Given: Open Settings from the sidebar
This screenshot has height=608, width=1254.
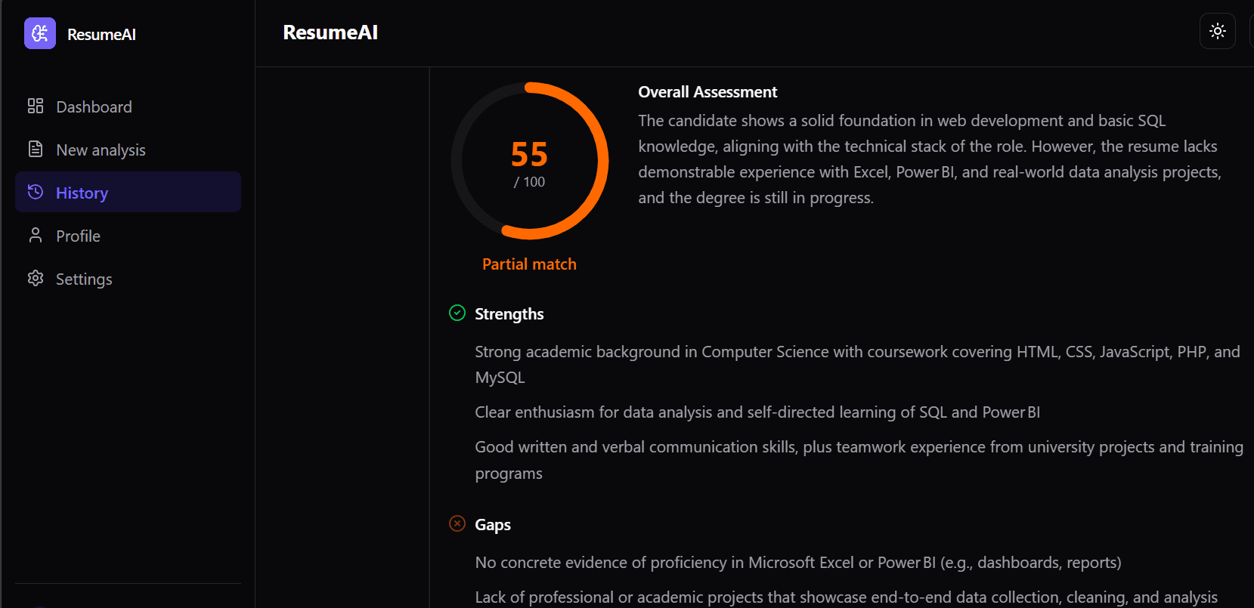Looking at the screenshot, I should [x=128, y=279].
